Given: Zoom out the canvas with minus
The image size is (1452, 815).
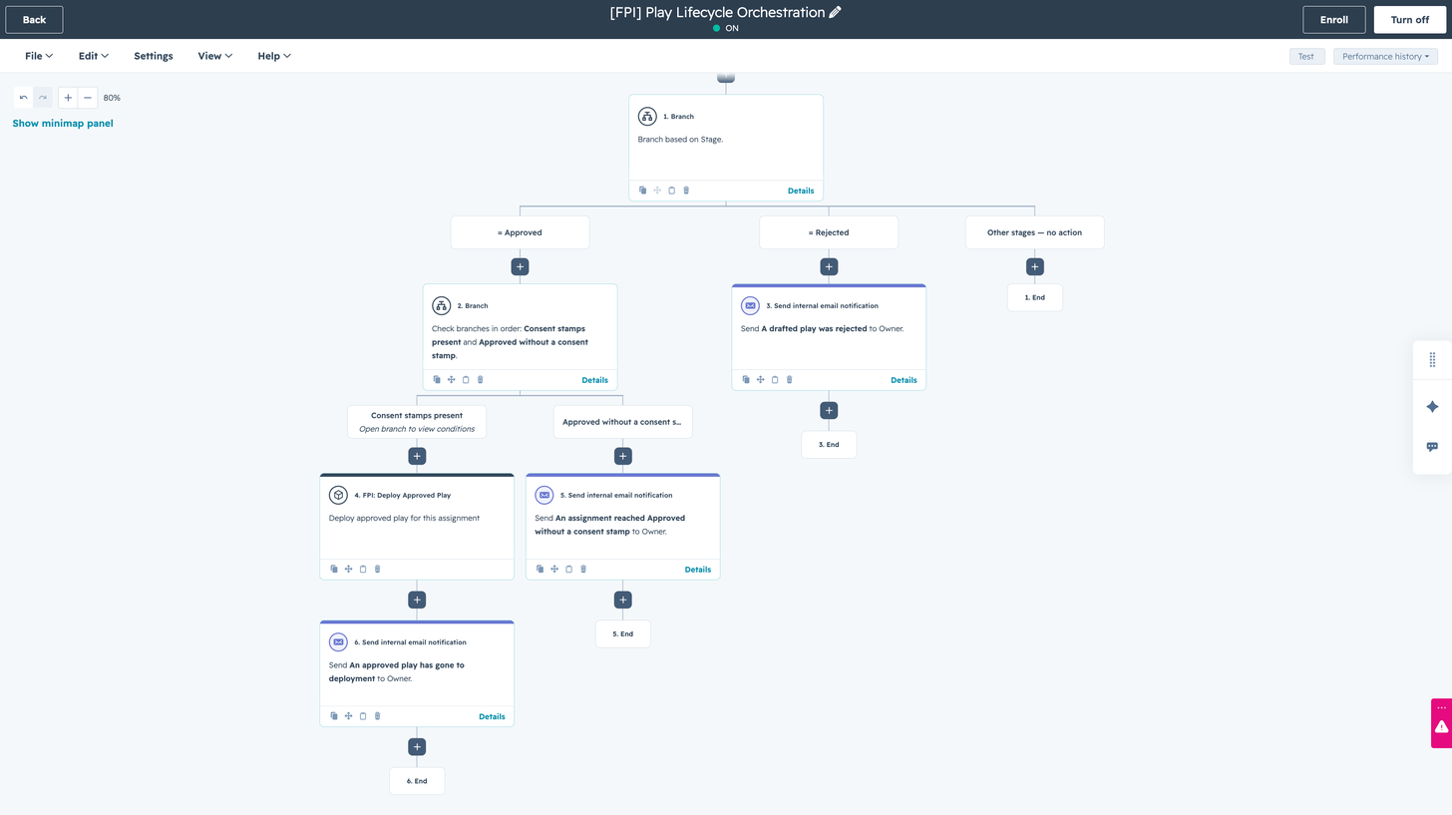Looking at the screenshot, I should pos(88,98).
